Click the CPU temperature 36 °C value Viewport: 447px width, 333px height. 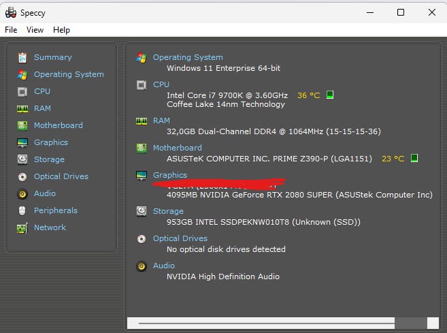coord(308,95)
